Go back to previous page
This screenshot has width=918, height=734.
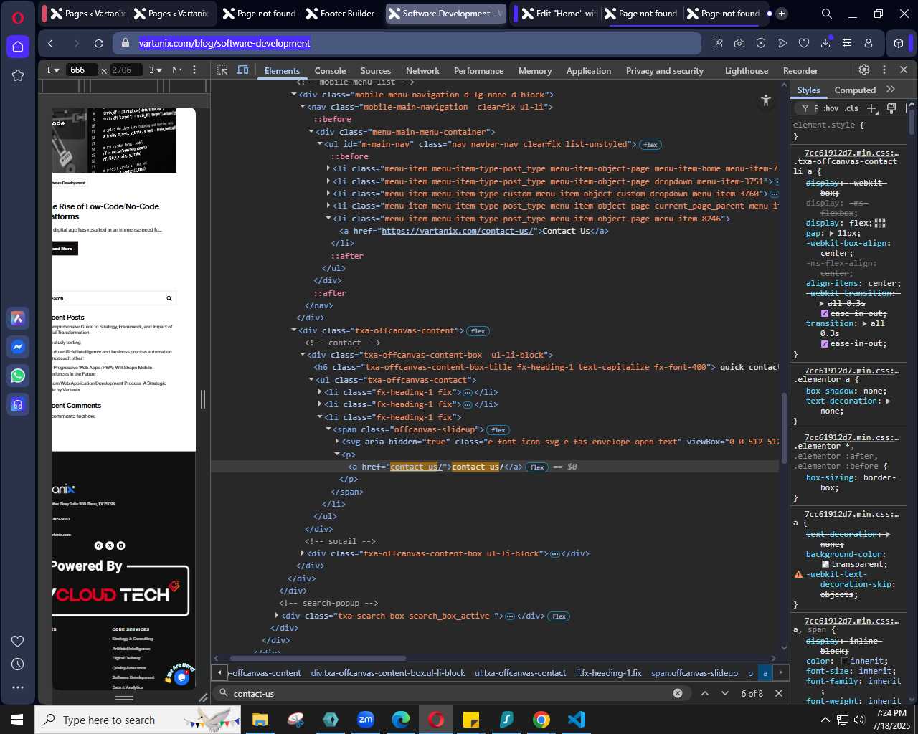coord(50,44)
